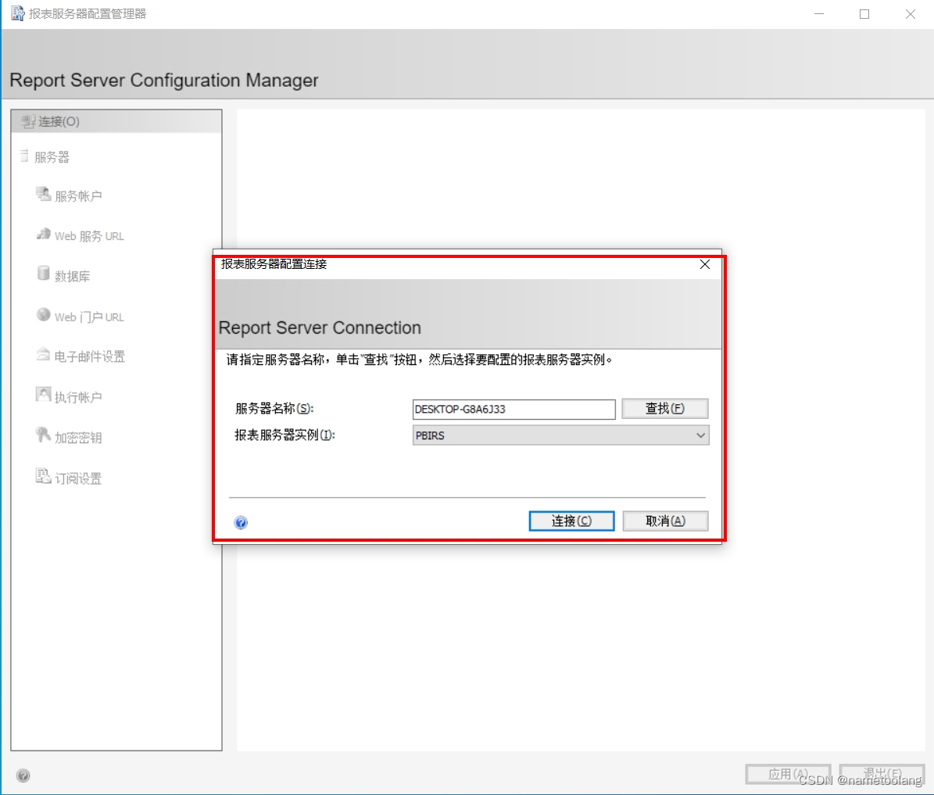Click the help icon inside the connection dialog
Image resolution: width=934 pixels, height=795 pixels.
(240, 522)
